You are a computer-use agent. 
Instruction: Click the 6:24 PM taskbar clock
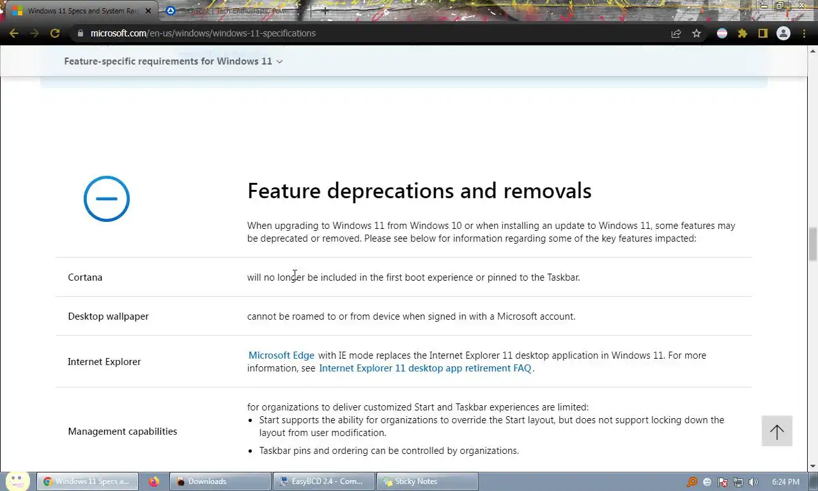[x=785, y=482]
